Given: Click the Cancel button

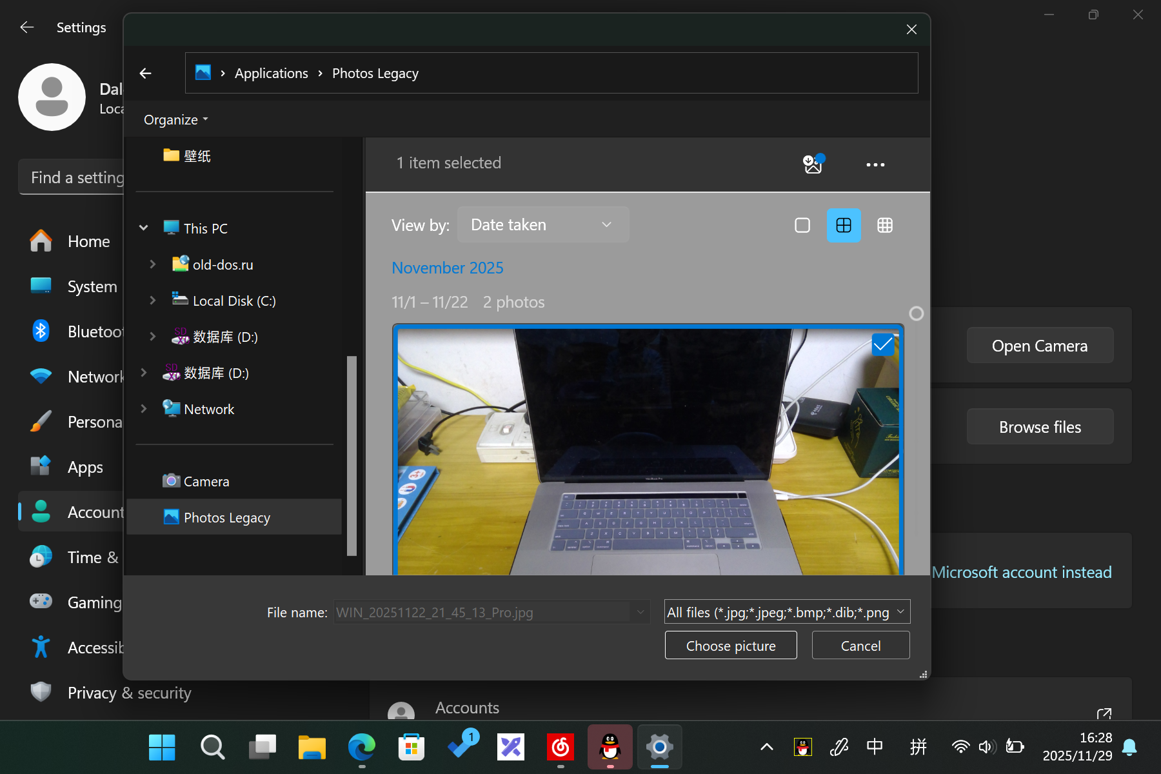Looking at the screenshot, I should pos(860,646).
